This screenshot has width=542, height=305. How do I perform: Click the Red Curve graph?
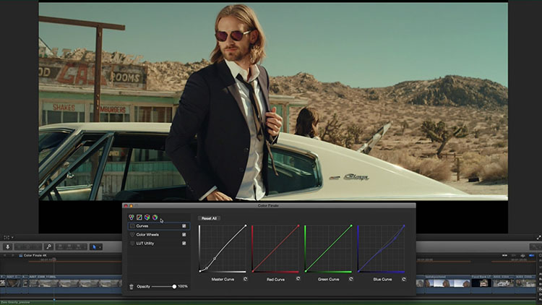275,249
